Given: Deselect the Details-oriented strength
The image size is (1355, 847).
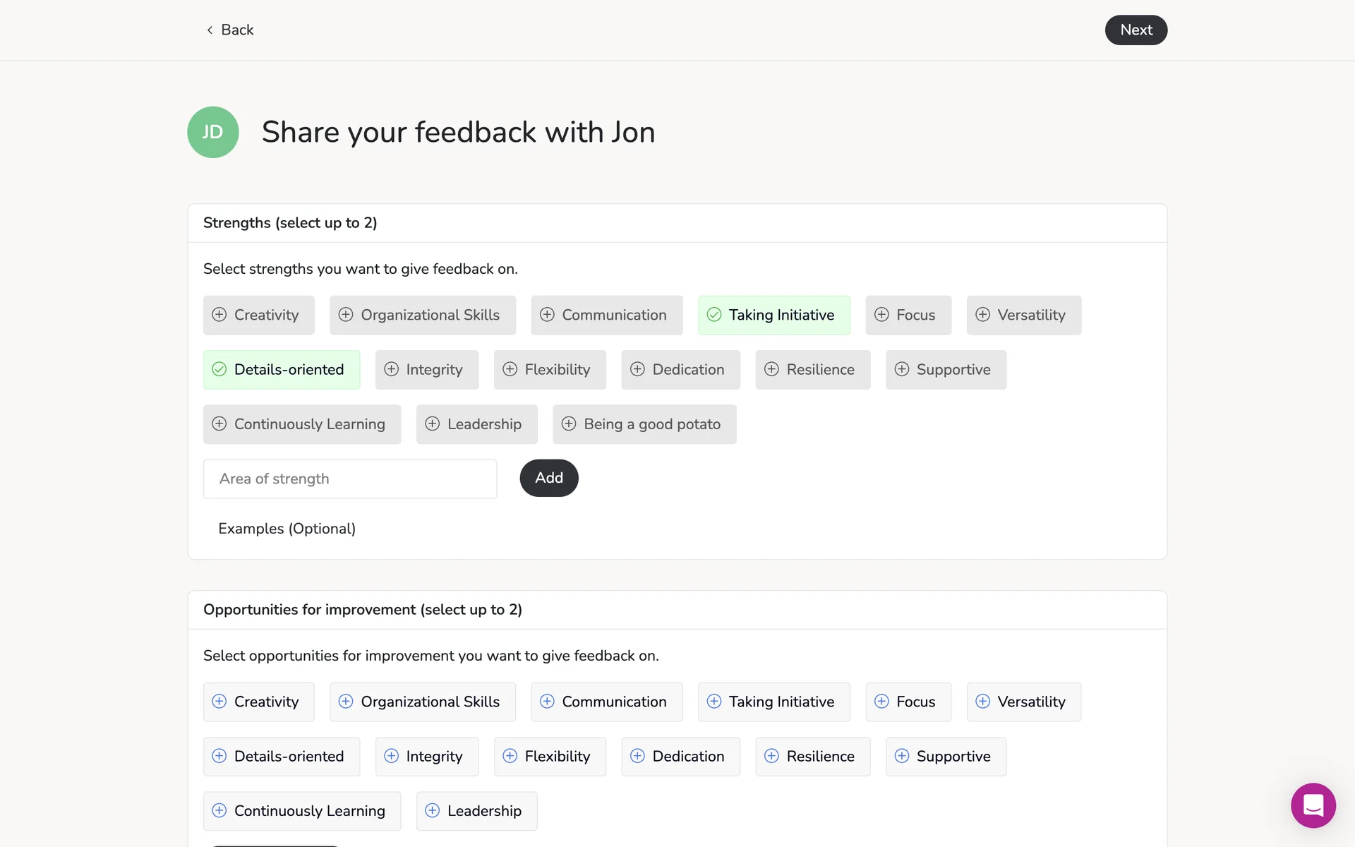Looking at the screenshot, I should 281,369.
